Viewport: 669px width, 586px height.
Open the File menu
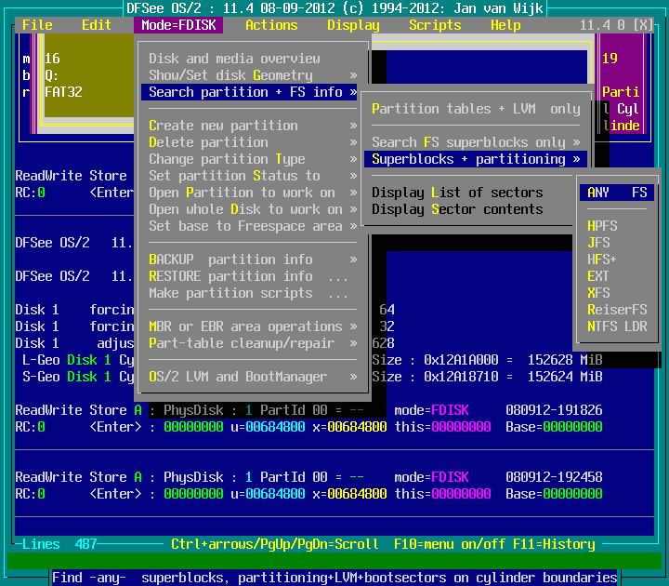pos(37,25)
